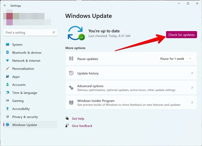
Task: Click the large update status sync icon
Action: coord(76,33)
